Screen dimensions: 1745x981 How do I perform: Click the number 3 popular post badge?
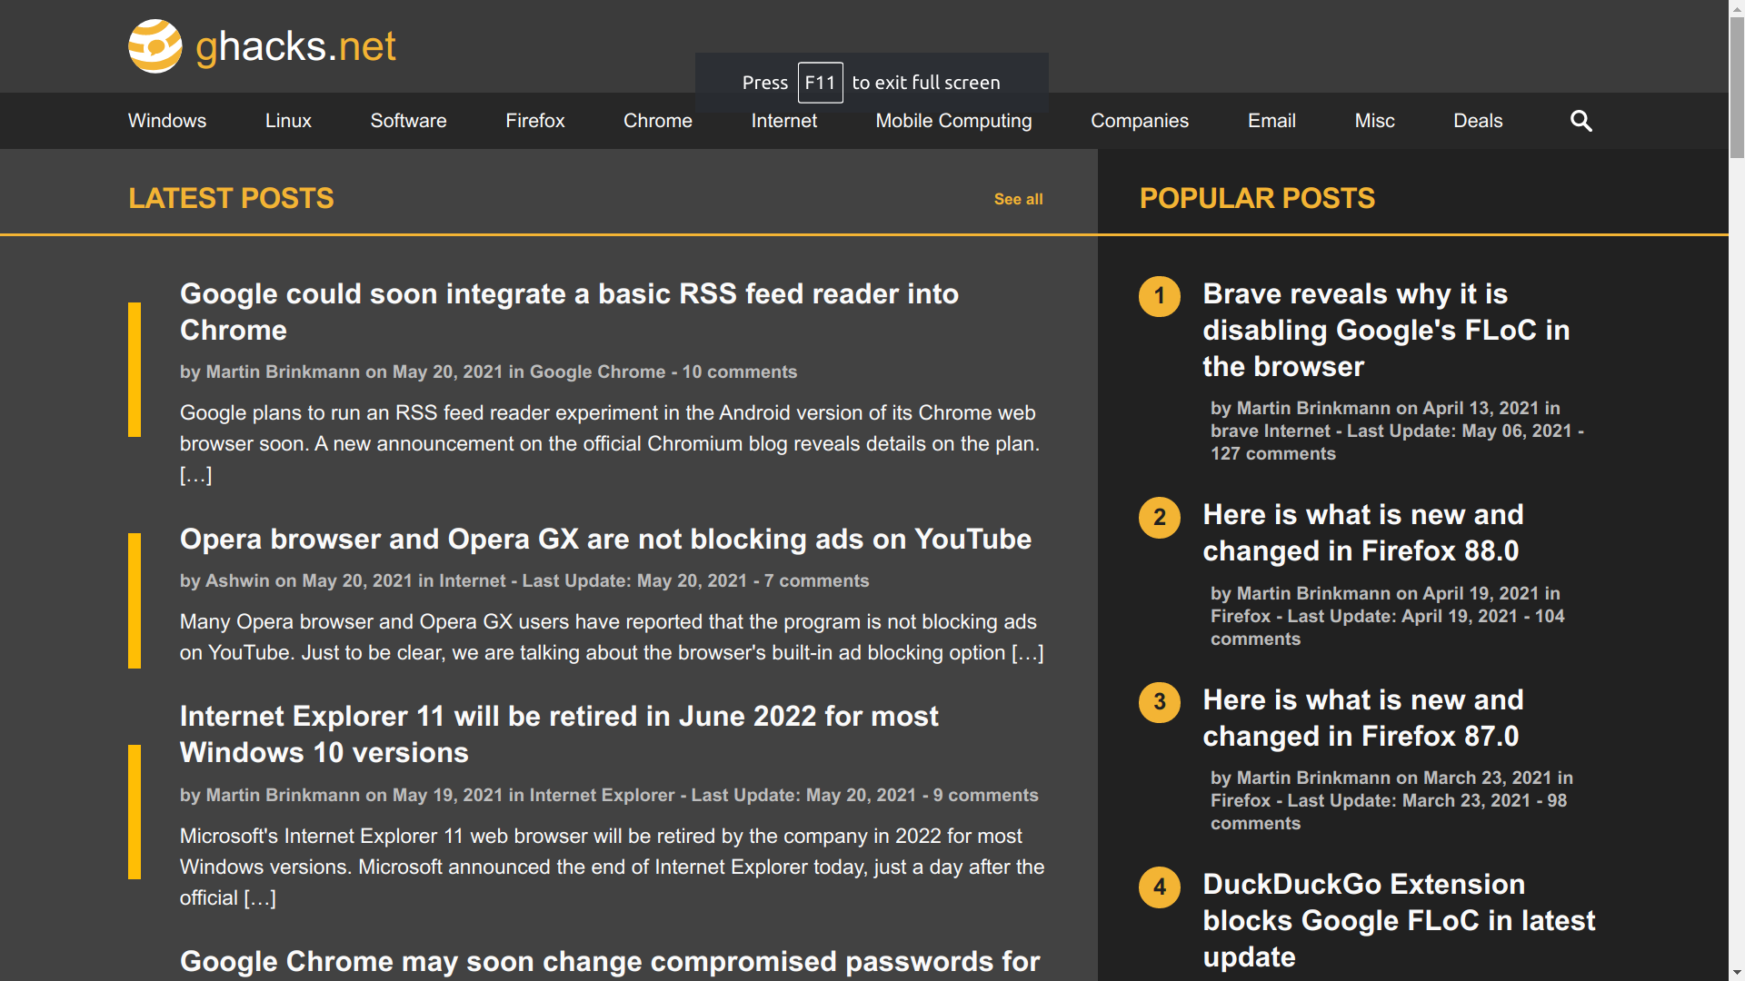tap(1159, 702)
